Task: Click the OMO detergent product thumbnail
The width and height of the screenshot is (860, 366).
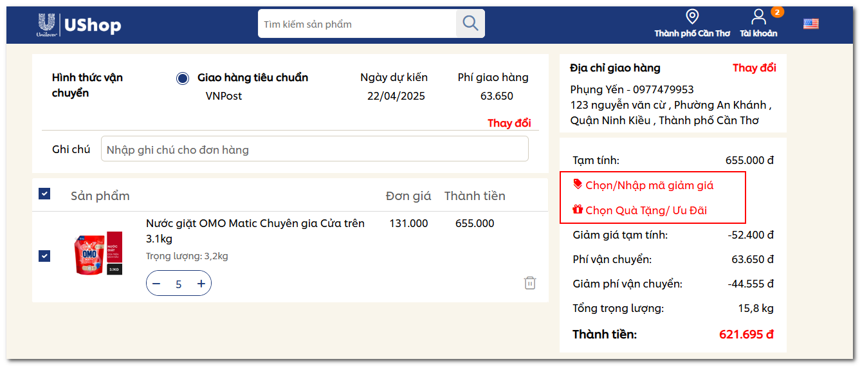Action: (98, 253)
